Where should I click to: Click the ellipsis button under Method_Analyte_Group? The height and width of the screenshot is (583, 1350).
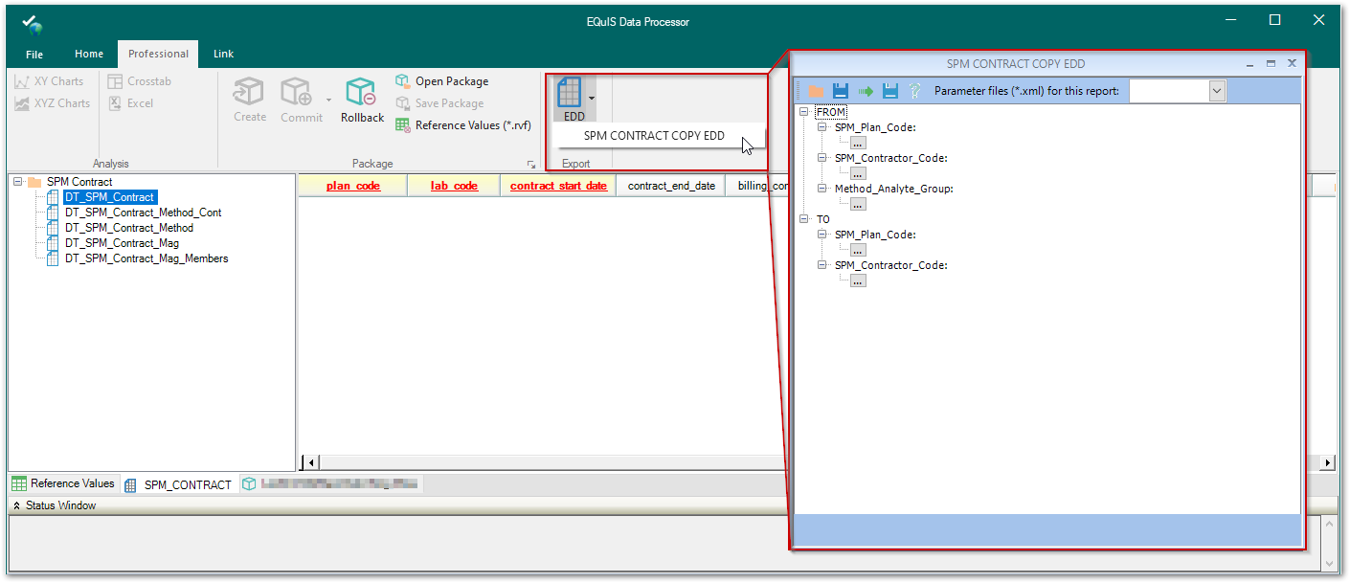[x=858, y=204]
